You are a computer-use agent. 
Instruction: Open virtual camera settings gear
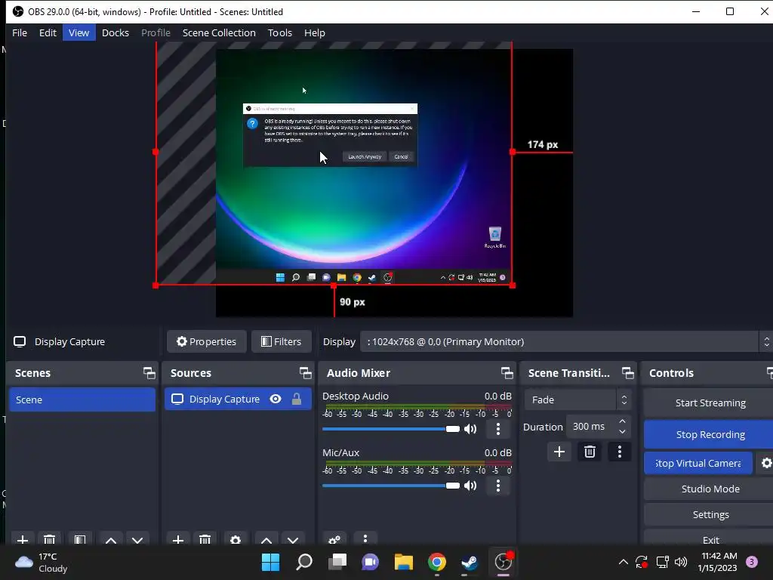[x=766, y=463]
